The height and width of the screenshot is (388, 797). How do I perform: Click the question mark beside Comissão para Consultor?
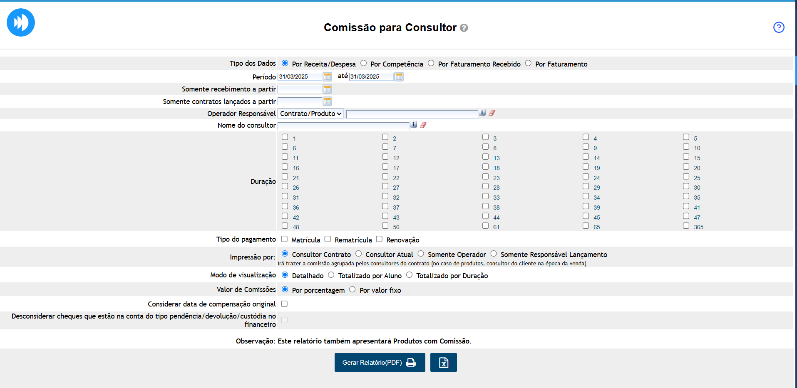tap(464, 28)
